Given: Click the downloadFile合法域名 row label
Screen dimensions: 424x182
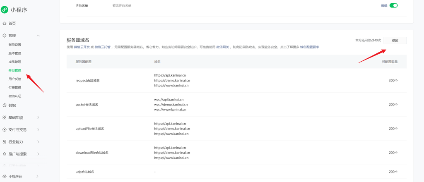Looking at the screenshot, I should click(x=92, y=153).
